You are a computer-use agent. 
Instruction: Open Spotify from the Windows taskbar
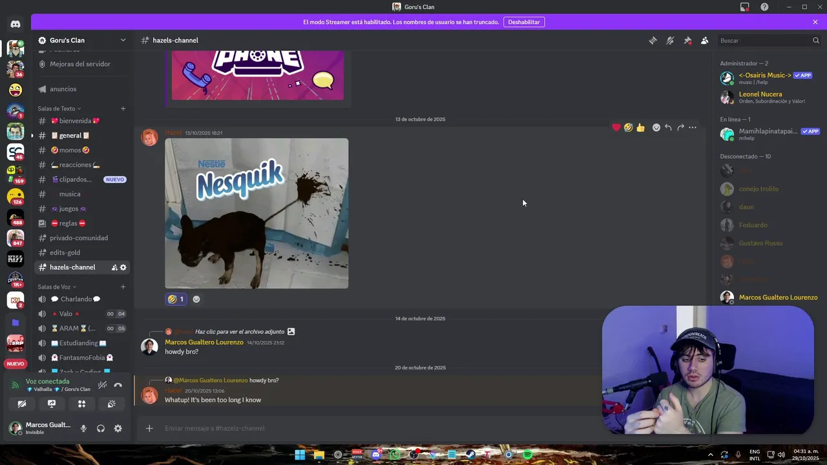point(528,455)
